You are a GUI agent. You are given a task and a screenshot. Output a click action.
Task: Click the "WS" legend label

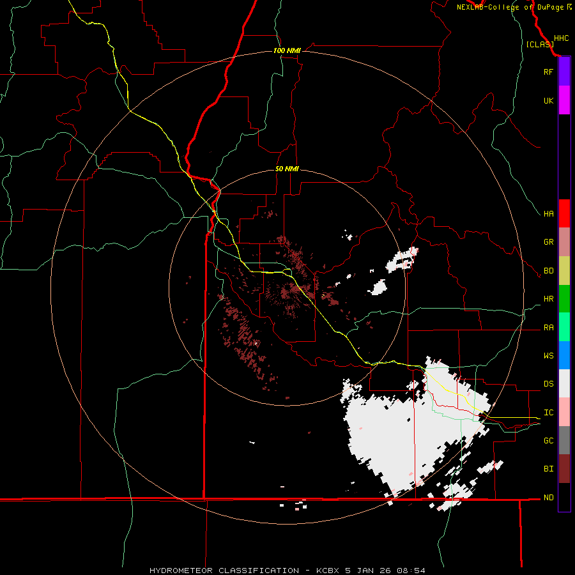point(548,356)
